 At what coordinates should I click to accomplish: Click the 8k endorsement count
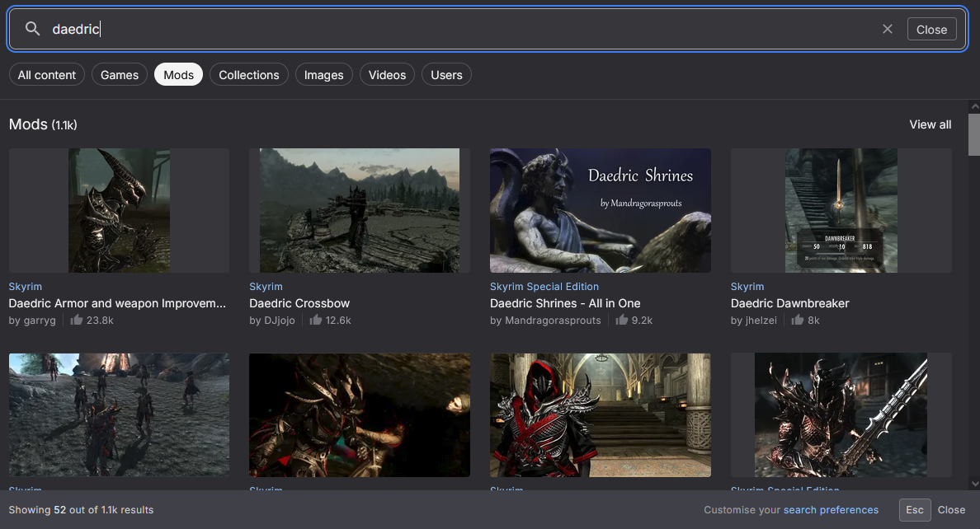point(813,321)
